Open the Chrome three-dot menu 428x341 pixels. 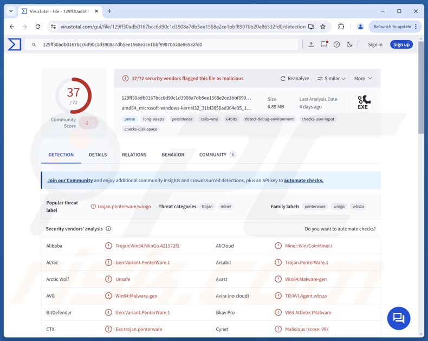pyautogui.click(x=416, y=27)
